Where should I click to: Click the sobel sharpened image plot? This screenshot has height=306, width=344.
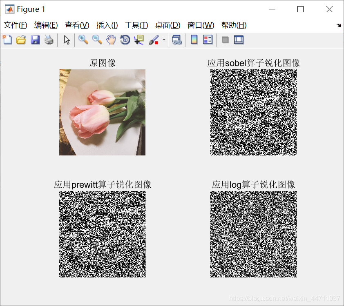coord(253,112)
